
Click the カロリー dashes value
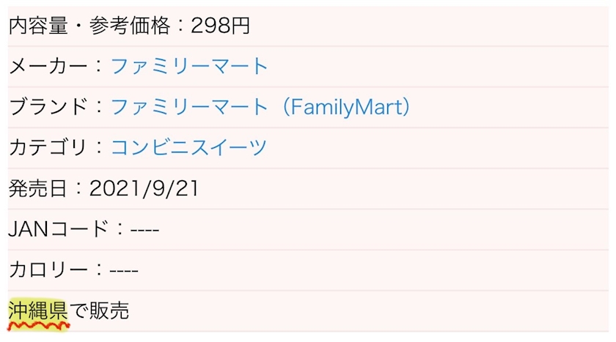[x=124, y=271]
